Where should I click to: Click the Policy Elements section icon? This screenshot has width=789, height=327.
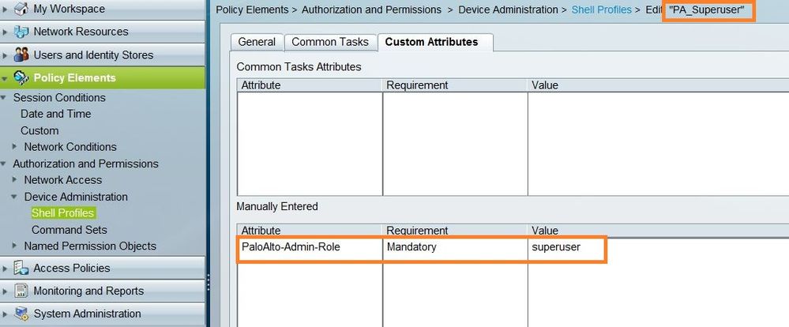21,78
